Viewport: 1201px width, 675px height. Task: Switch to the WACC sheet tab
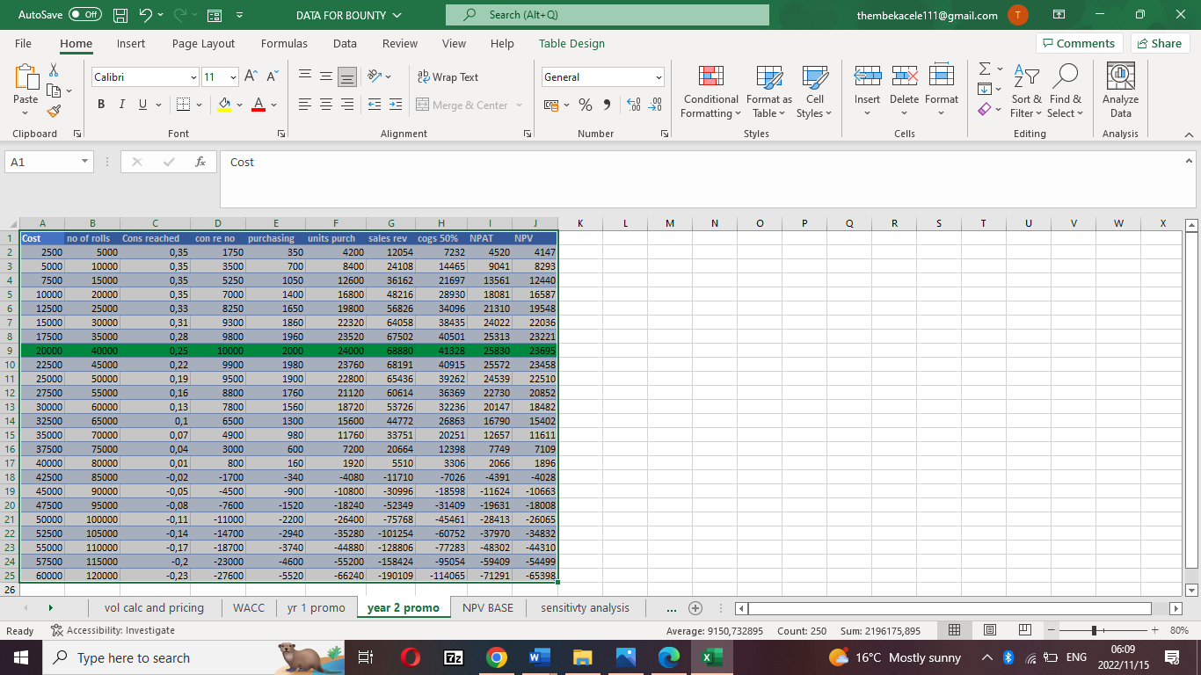point(249,607)
